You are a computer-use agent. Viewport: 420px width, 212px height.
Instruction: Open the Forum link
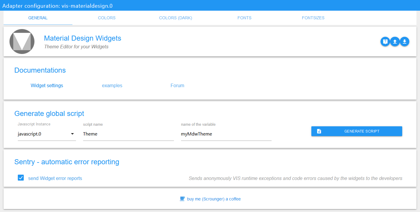(177, 85)
